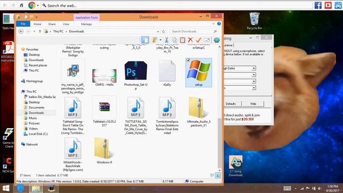Viewport: 343px width, 193px height.
Task: Click the blue shell globe toolbar icon
Action: click(x=217, y=40)
